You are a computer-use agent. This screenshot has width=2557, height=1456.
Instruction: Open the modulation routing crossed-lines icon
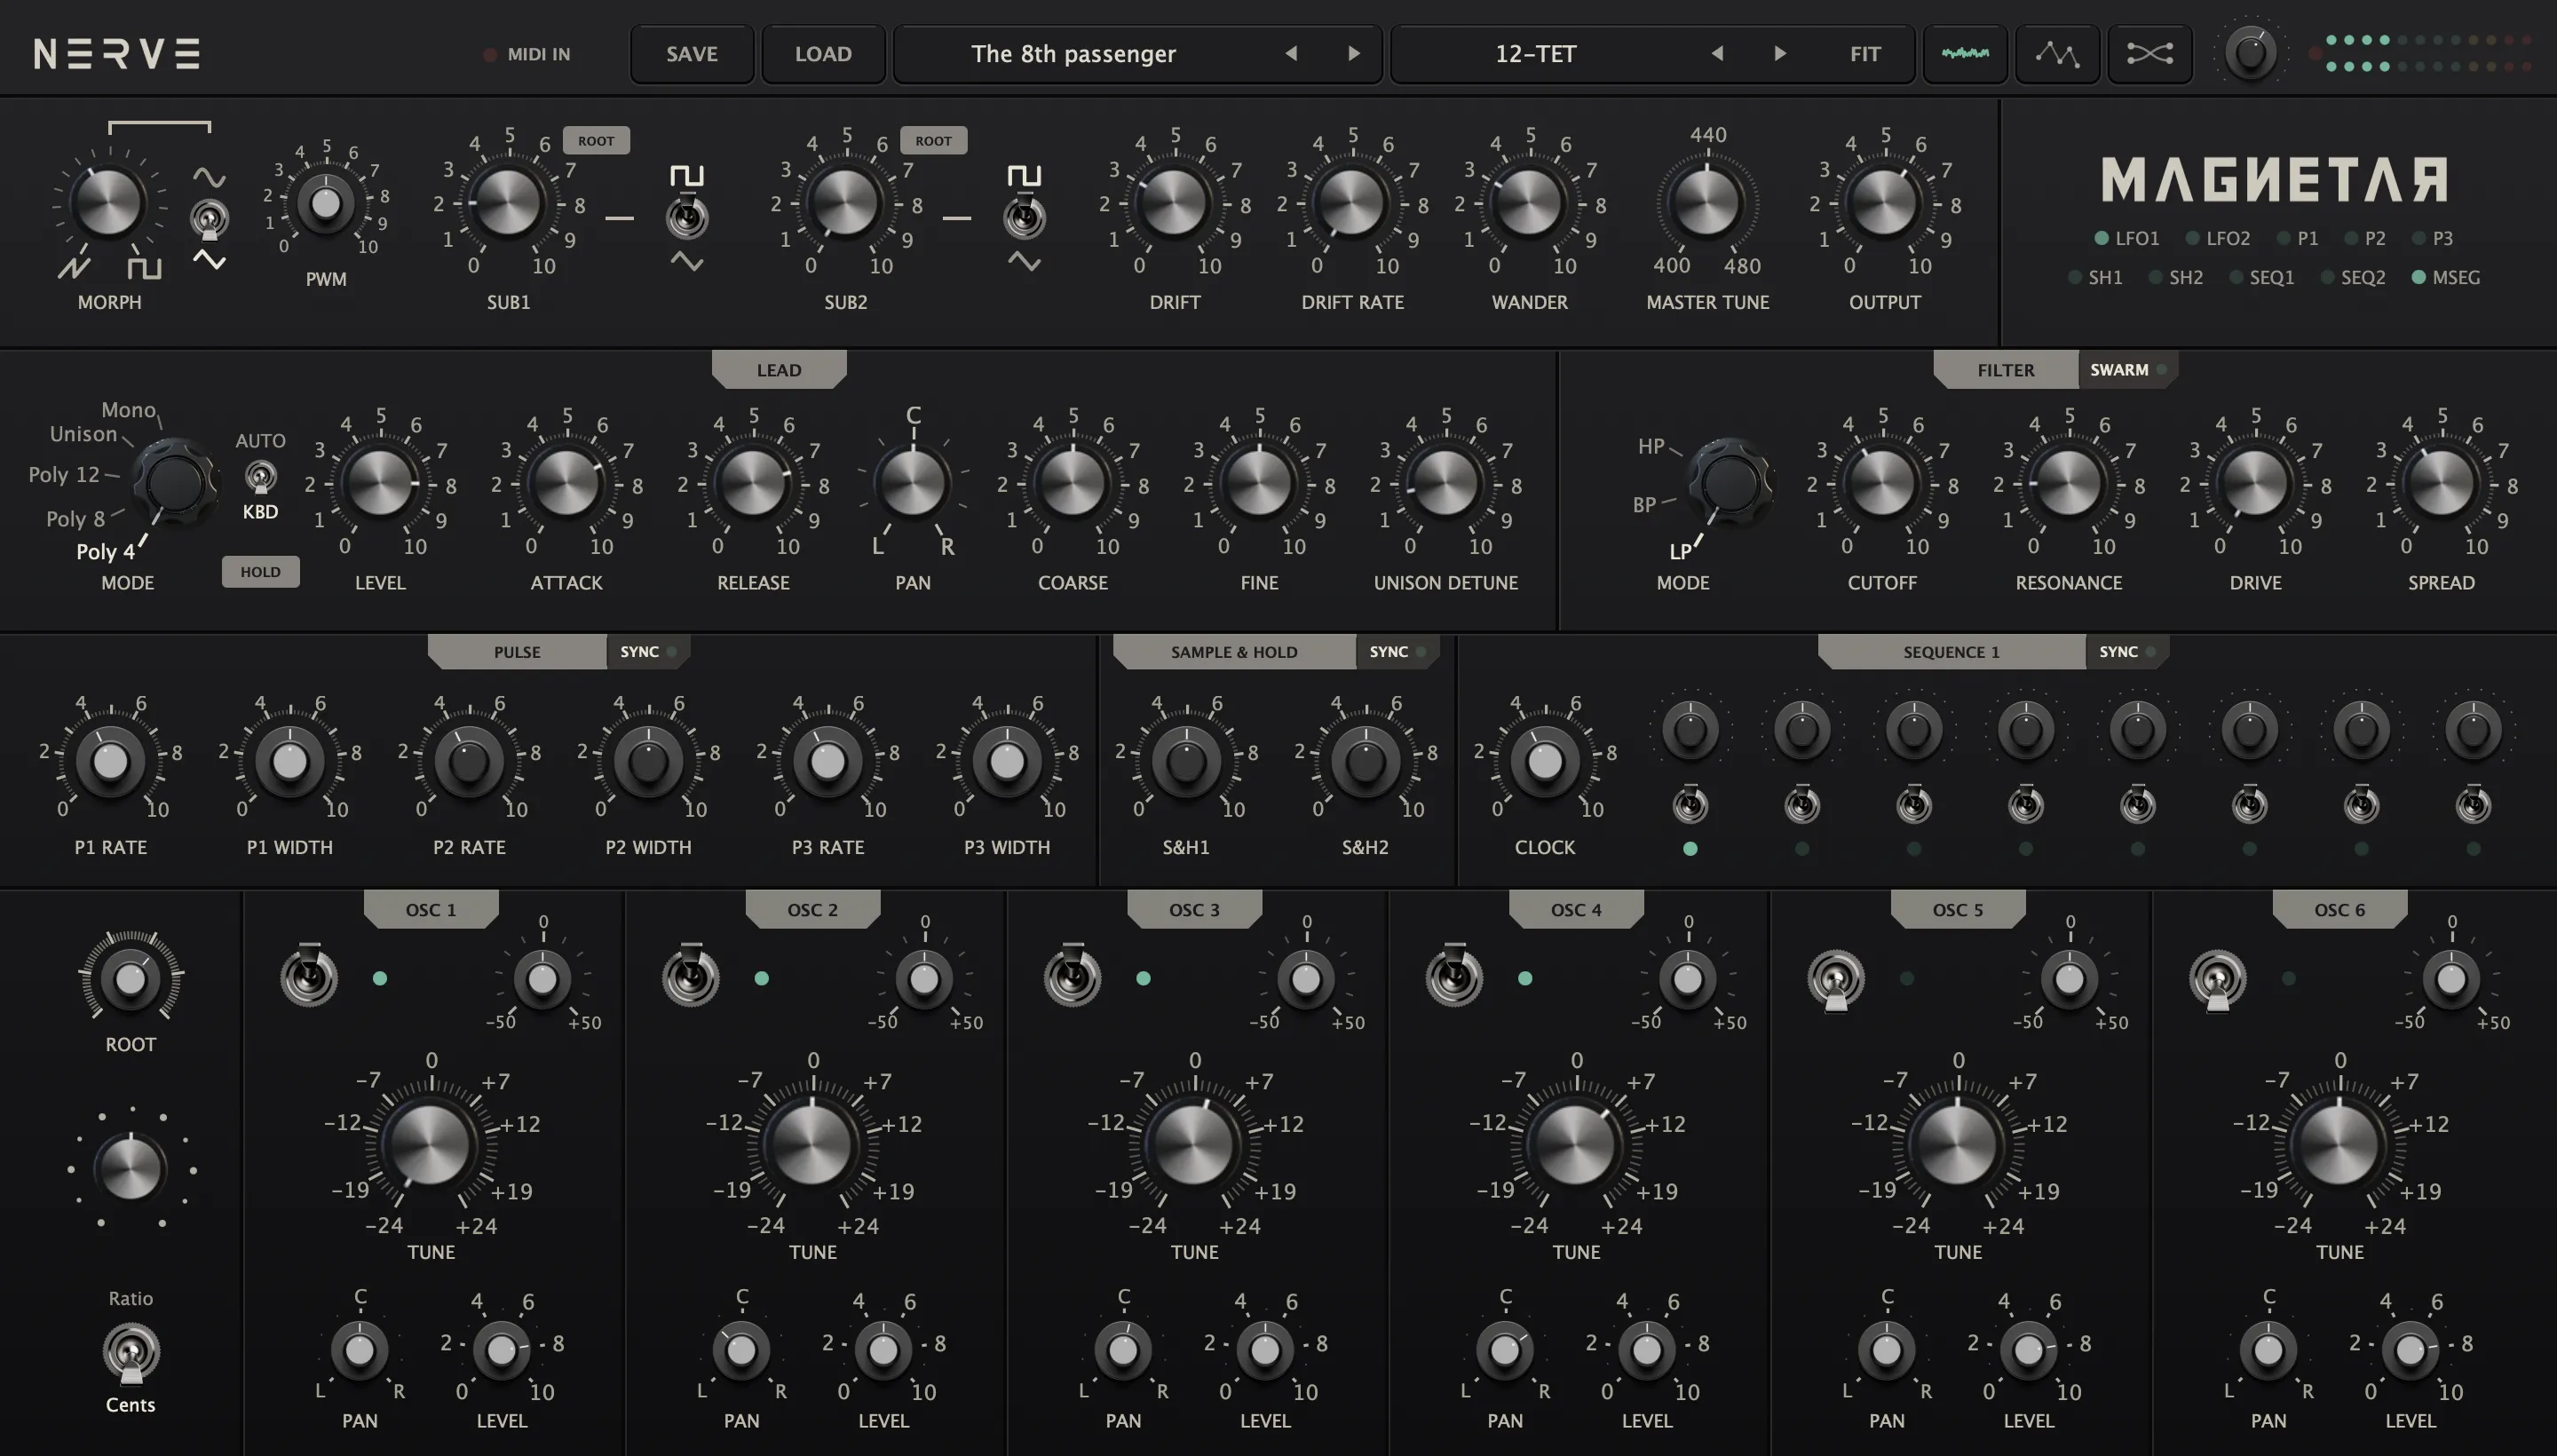(x=2149, y=54)
